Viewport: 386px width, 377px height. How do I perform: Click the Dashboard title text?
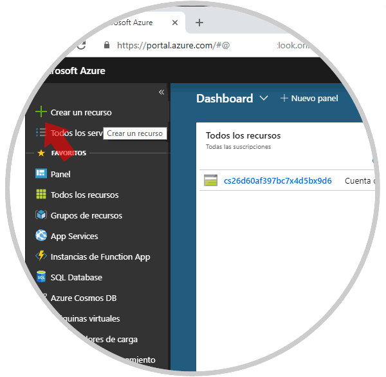click(225, 99)
